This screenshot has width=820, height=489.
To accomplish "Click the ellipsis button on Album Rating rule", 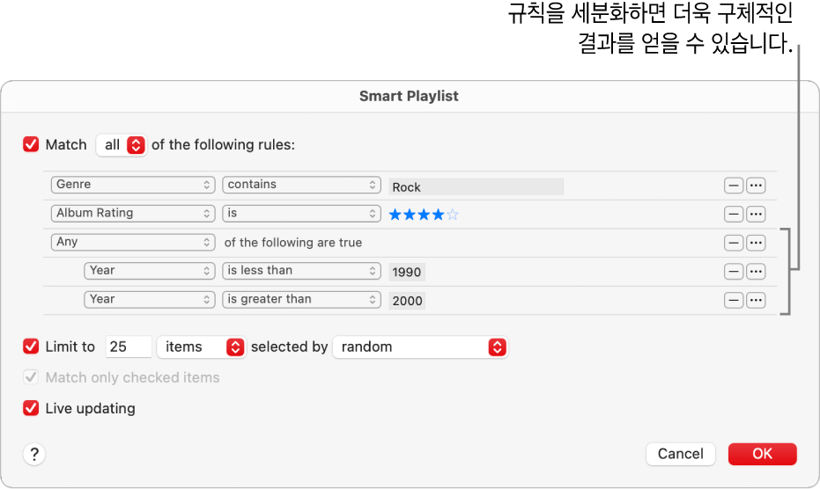I will click(756, 214).
